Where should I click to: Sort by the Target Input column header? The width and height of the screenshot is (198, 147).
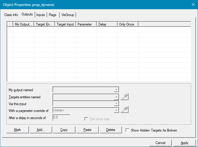(65, 24)
